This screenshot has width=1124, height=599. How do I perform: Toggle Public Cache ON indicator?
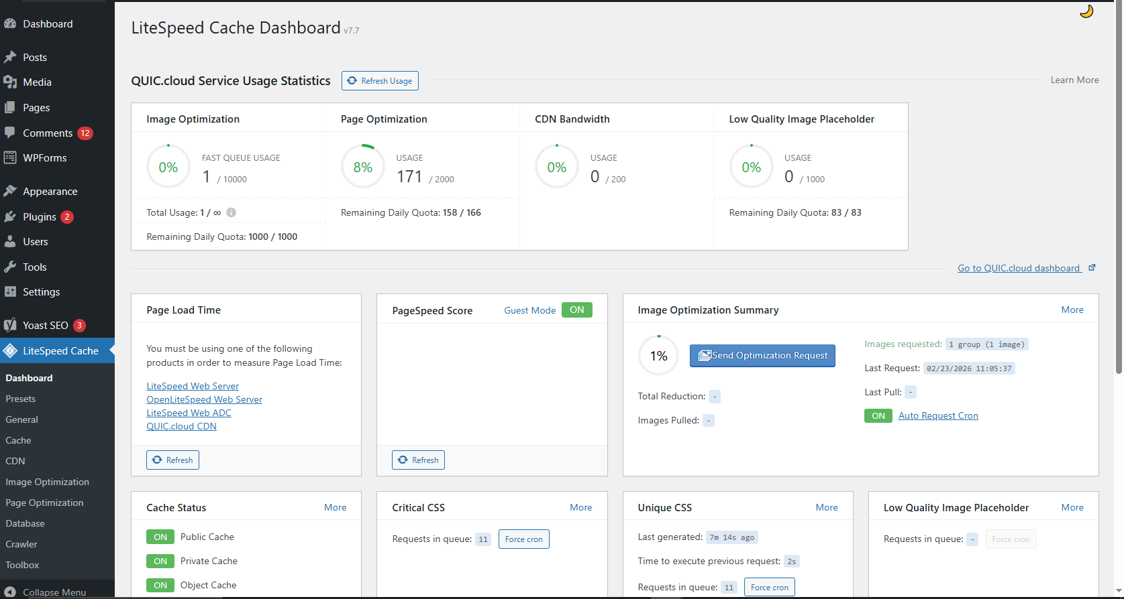pos(160,537)
